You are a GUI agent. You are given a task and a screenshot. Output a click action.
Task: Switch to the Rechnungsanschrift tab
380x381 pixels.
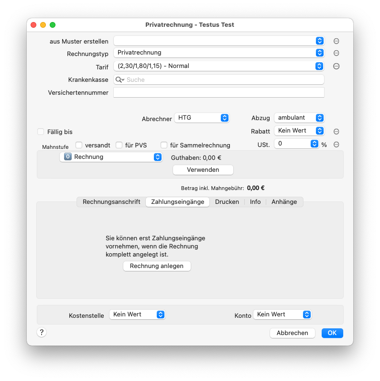point(111,202)
